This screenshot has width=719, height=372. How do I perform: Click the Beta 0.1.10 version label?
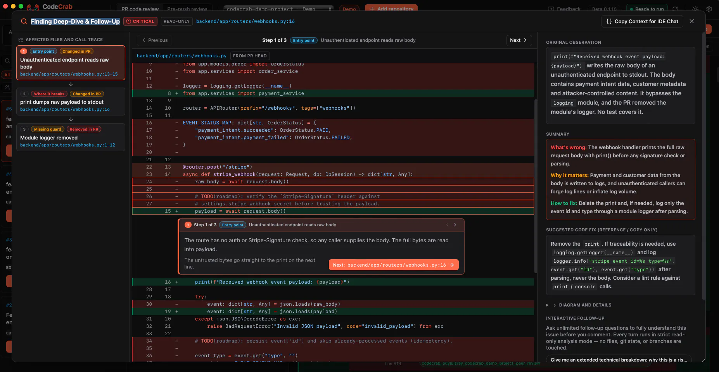604,9
